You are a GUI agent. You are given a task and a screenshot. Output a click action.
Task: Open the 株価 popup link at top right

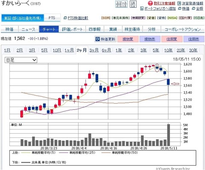186,9
